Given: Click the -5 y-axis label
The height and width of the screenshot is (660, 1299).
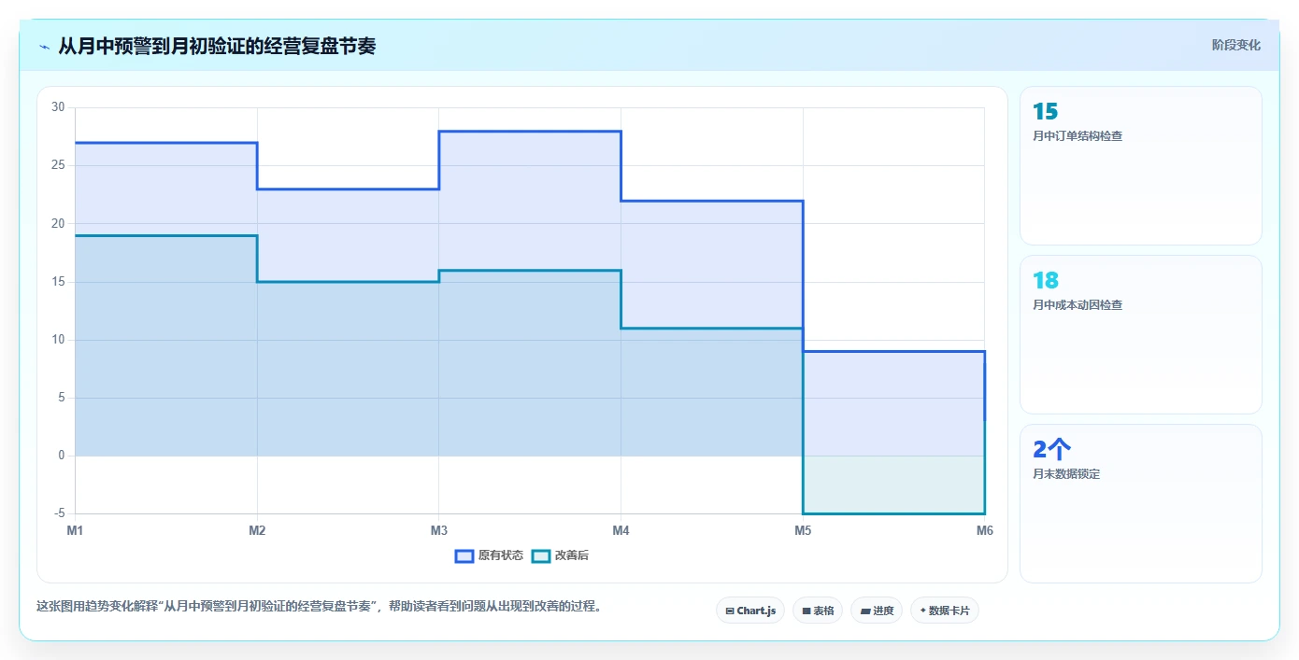Looking at the screenshot, I should [x=60, y=513].
